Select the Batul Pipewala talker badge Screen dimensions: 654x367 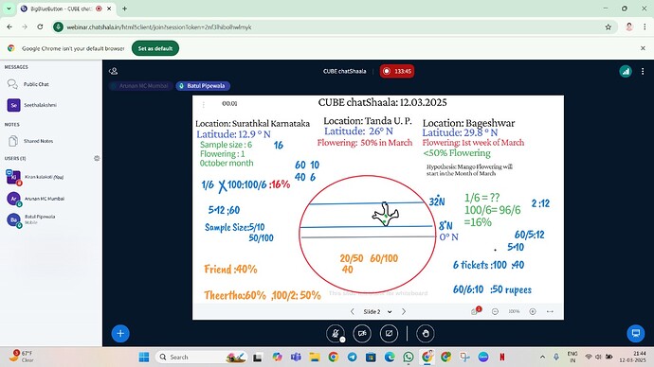203,86
